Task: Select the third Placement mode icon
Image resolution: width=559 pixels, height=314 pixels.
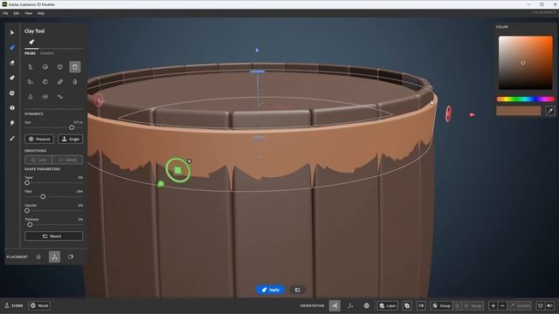Action: pos(71,256)
